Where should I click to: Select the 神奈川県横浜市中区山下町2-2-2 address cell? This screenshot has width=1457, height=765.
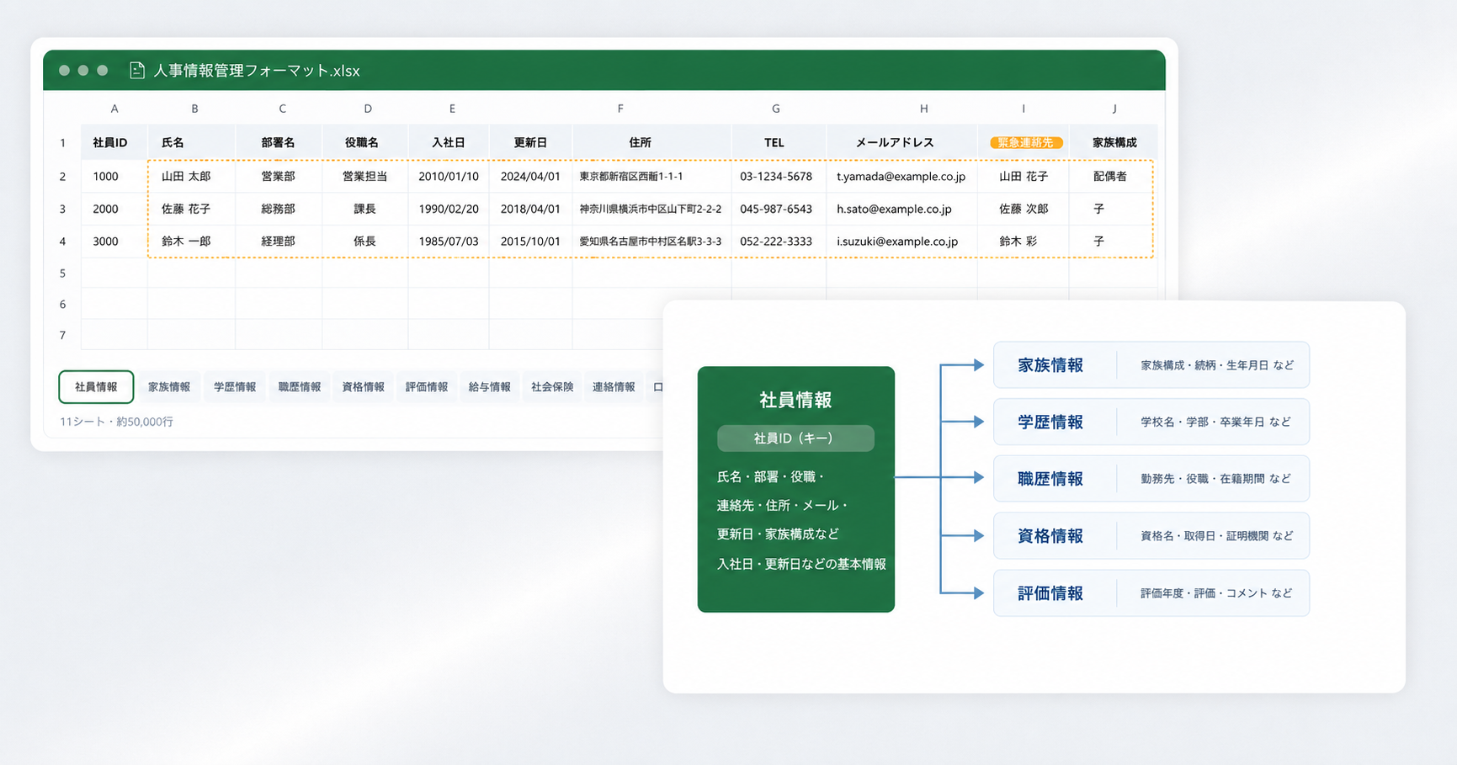click(652, 209)
